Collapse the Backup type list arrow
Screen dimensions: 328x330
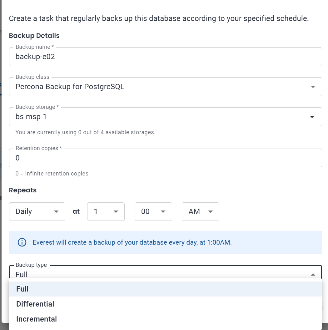click(x=313, y=274)
